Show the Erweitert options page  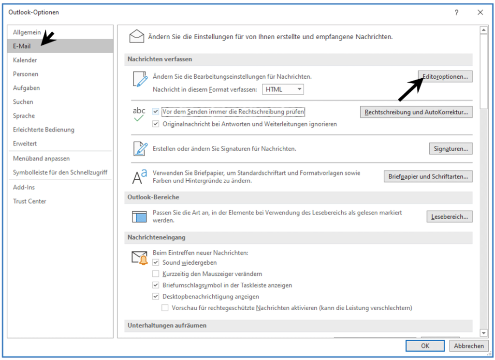coord(25,143)
